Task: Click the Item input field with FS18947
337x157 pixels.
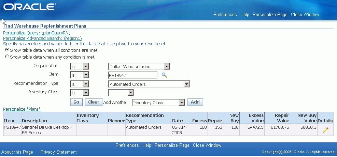Action: click(133, 75)
